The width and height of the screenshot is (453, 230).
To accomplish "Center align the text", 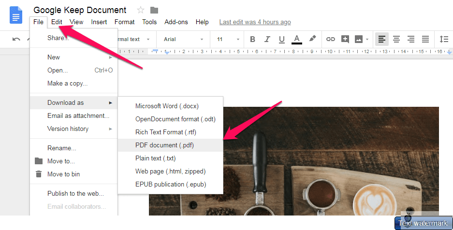I will (396, 39).
